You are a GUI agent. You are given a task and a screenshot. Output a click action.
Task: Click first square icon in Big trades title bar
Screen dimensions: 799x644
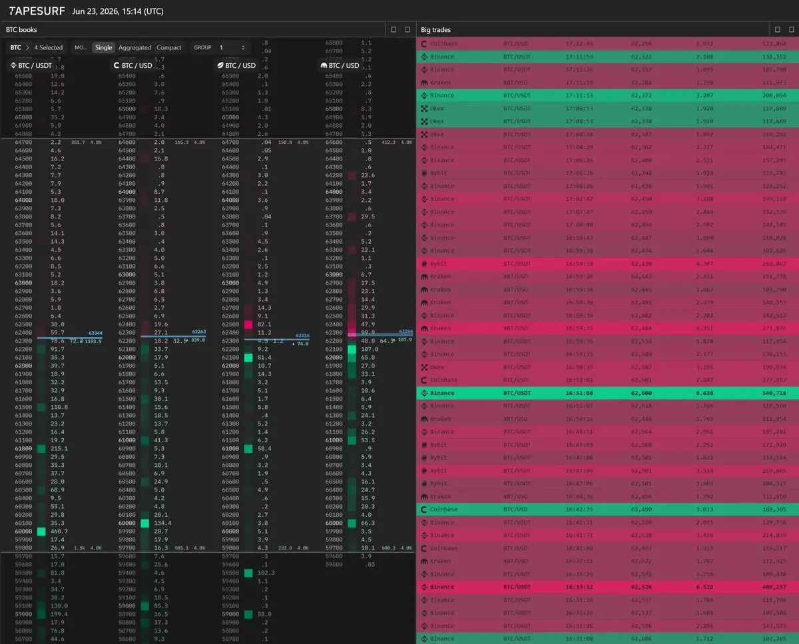[776, 29]
